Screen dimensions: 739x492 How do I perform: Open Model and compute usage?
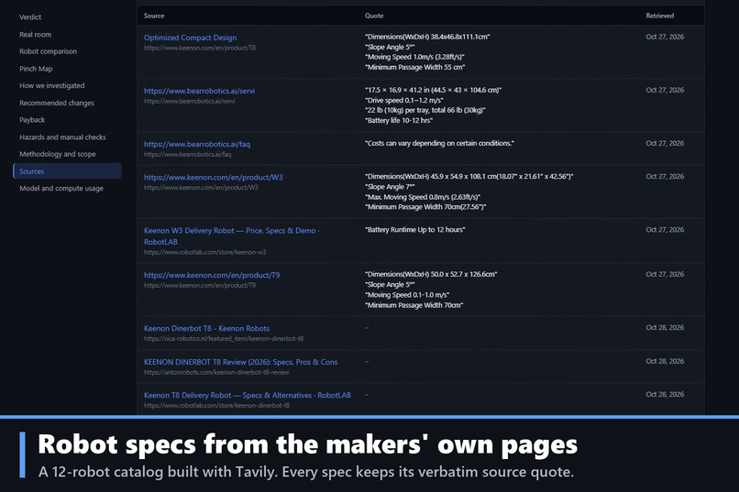click(61, 189)
